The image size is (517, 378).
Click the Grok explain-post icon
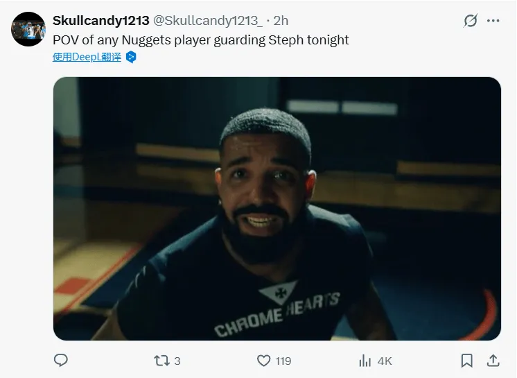click(471, 21)
